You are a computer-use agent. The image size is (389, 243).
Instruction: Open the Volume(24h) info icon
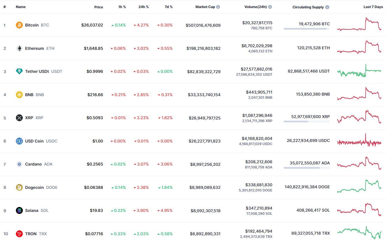(x=270, y=7)
